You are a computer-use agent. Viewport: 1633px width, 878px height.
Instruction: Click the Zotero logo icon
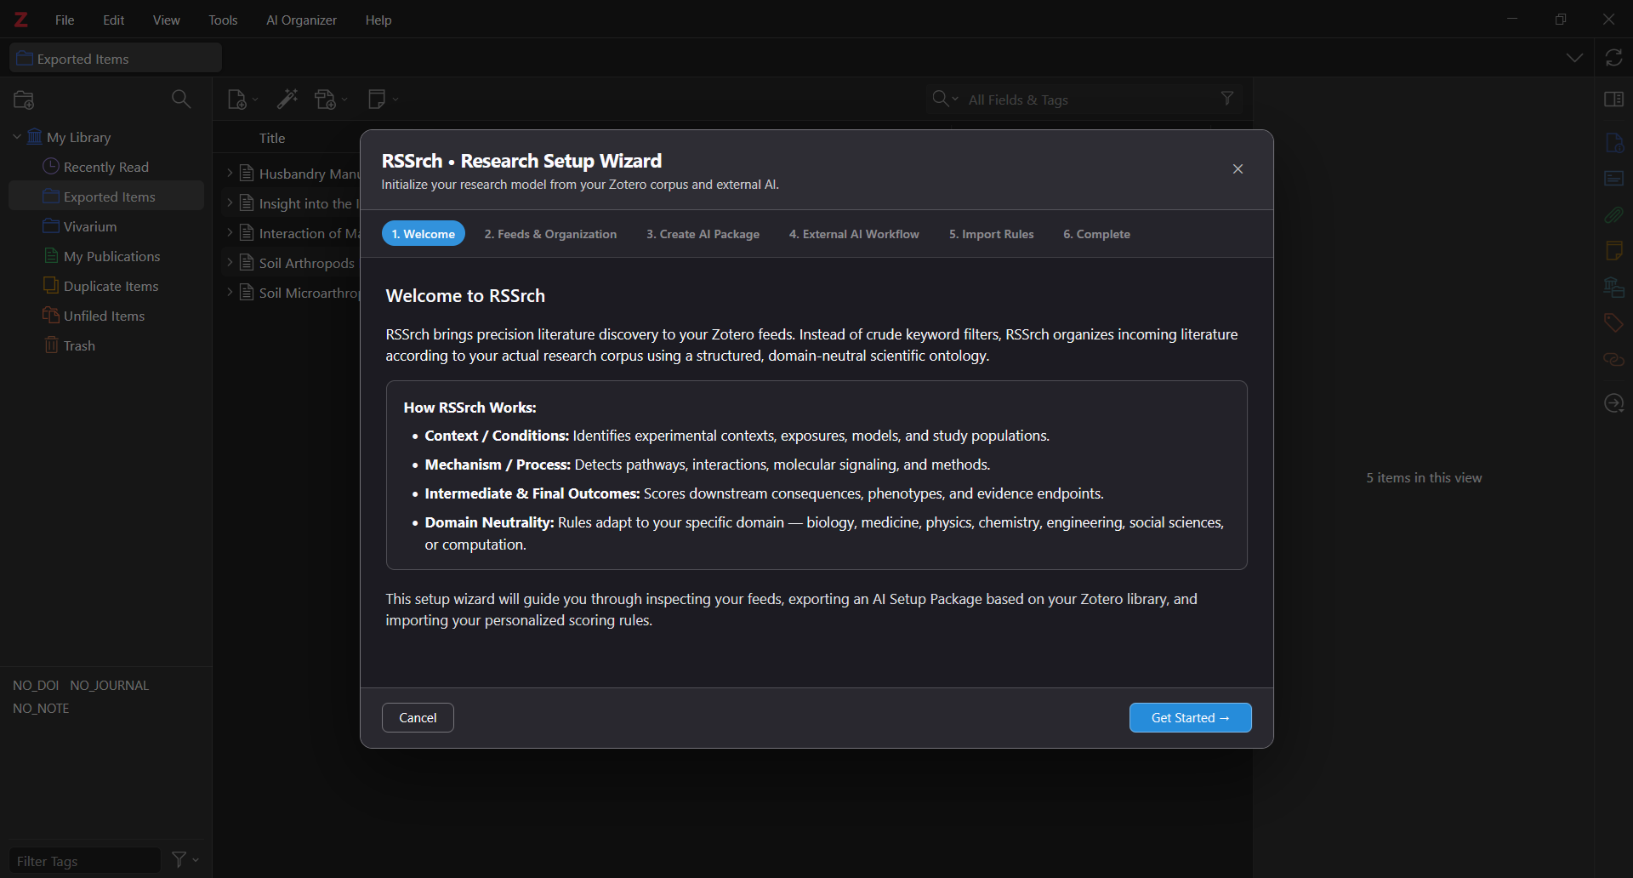click(x=20, y=20)
